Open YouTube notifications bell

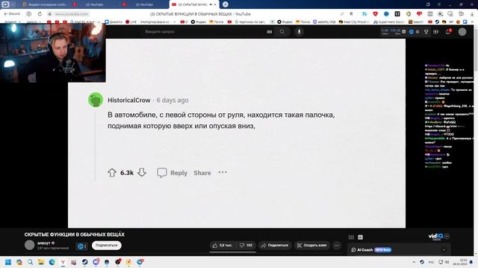pyautogui.click(x=448, y=31)
